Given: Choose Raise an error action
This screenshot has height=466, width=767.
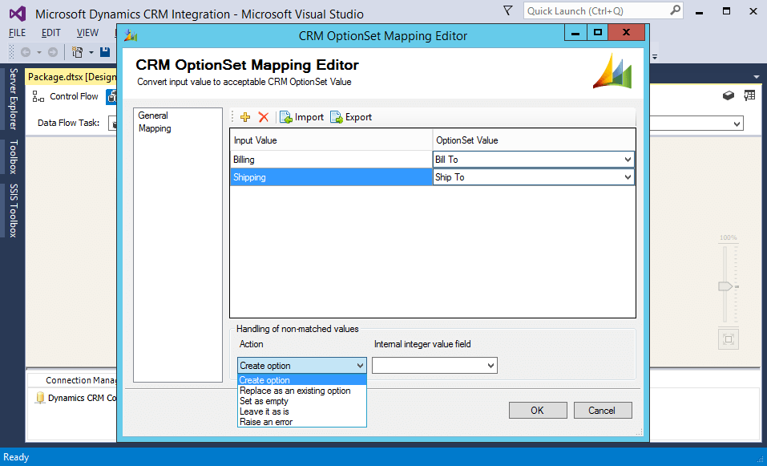Looking at the screenshot, I should (302, 421).
